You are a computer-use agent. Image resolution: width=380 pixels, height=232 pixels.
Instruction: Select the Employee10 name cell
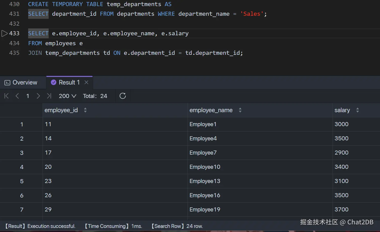coord(260,167)
